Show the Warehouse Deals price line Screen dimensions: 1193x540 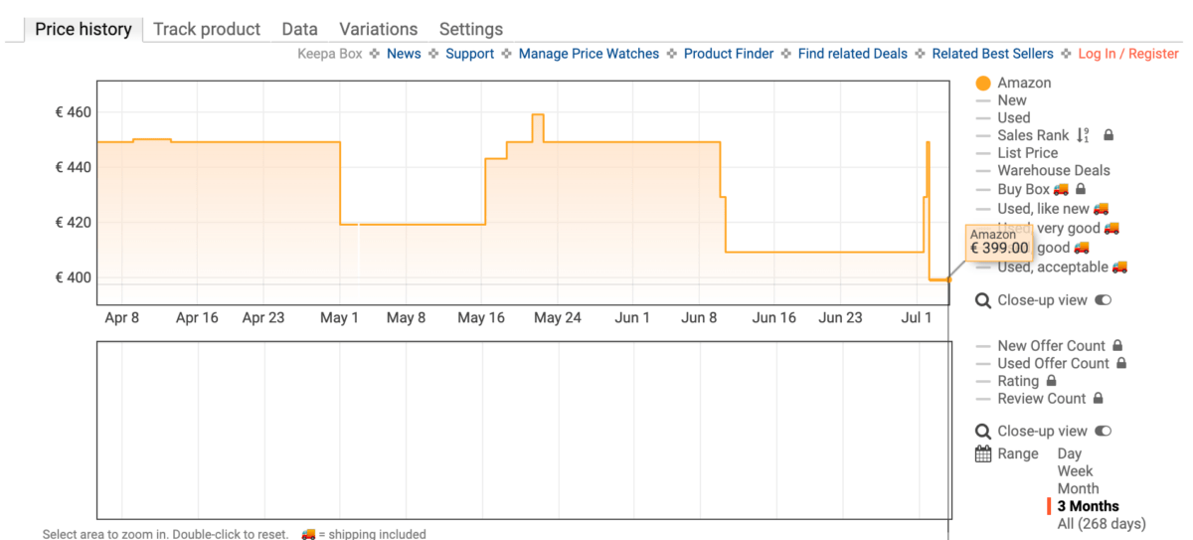coord(1054,170)
